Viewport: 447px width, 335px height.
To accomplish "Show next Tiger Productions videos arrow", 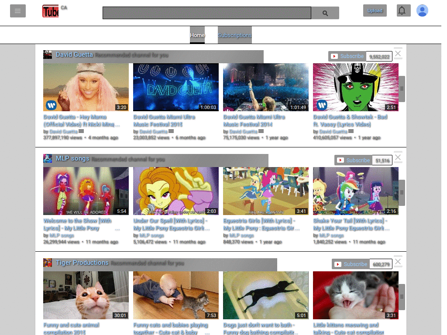I will pos(402,297).
